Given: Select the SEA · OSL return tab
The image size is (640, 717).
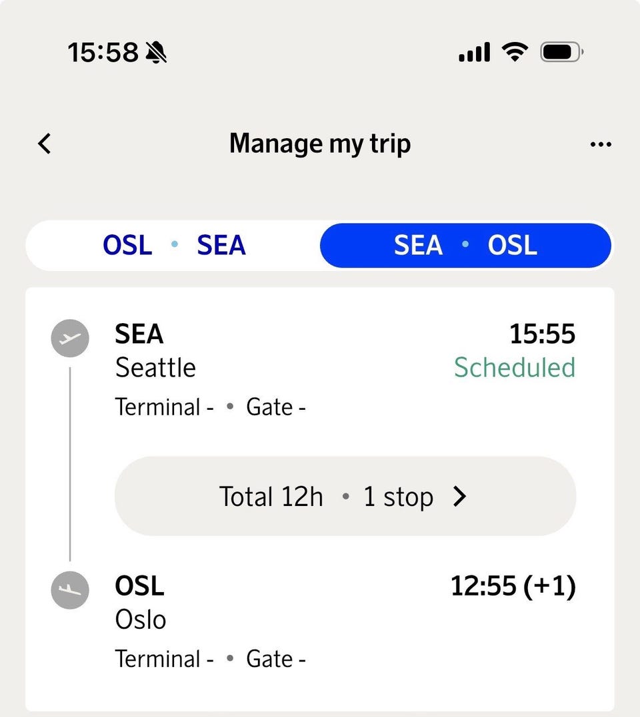Looking at the screenshot, I should click(x=465, y=245).
